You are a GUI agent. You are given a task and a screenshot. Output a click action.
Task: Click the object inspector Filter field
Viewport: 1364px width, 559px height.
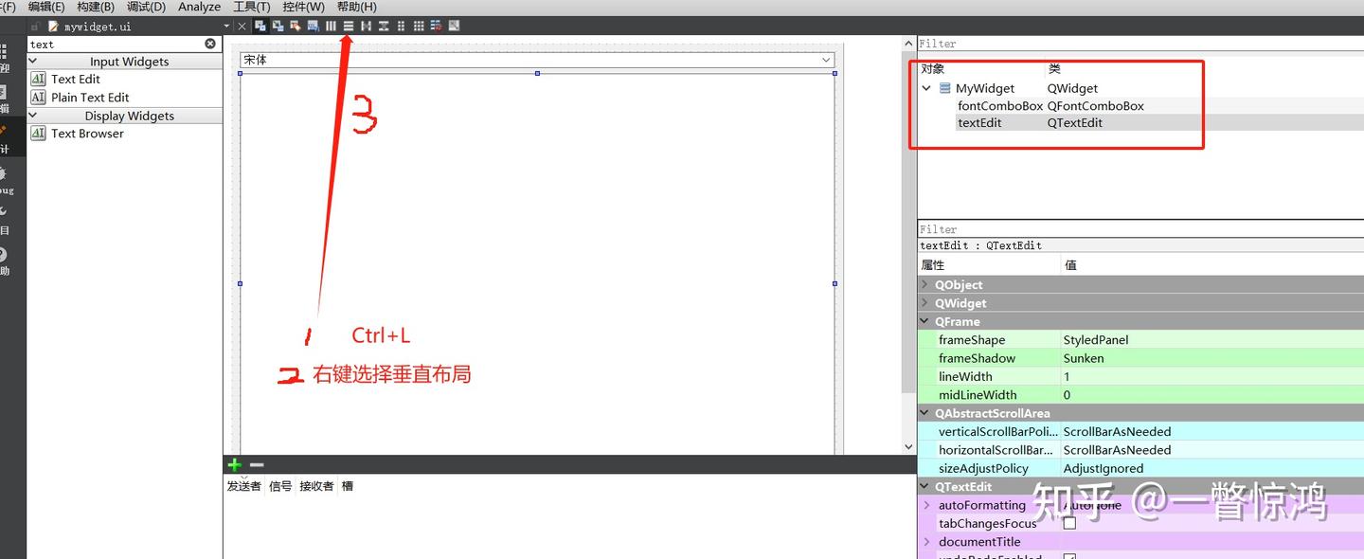[x=1140, y=44]
